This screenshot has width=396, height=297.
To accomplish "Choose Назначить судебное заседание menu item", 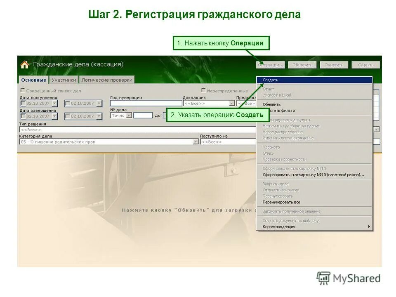I will coord(314,126).
